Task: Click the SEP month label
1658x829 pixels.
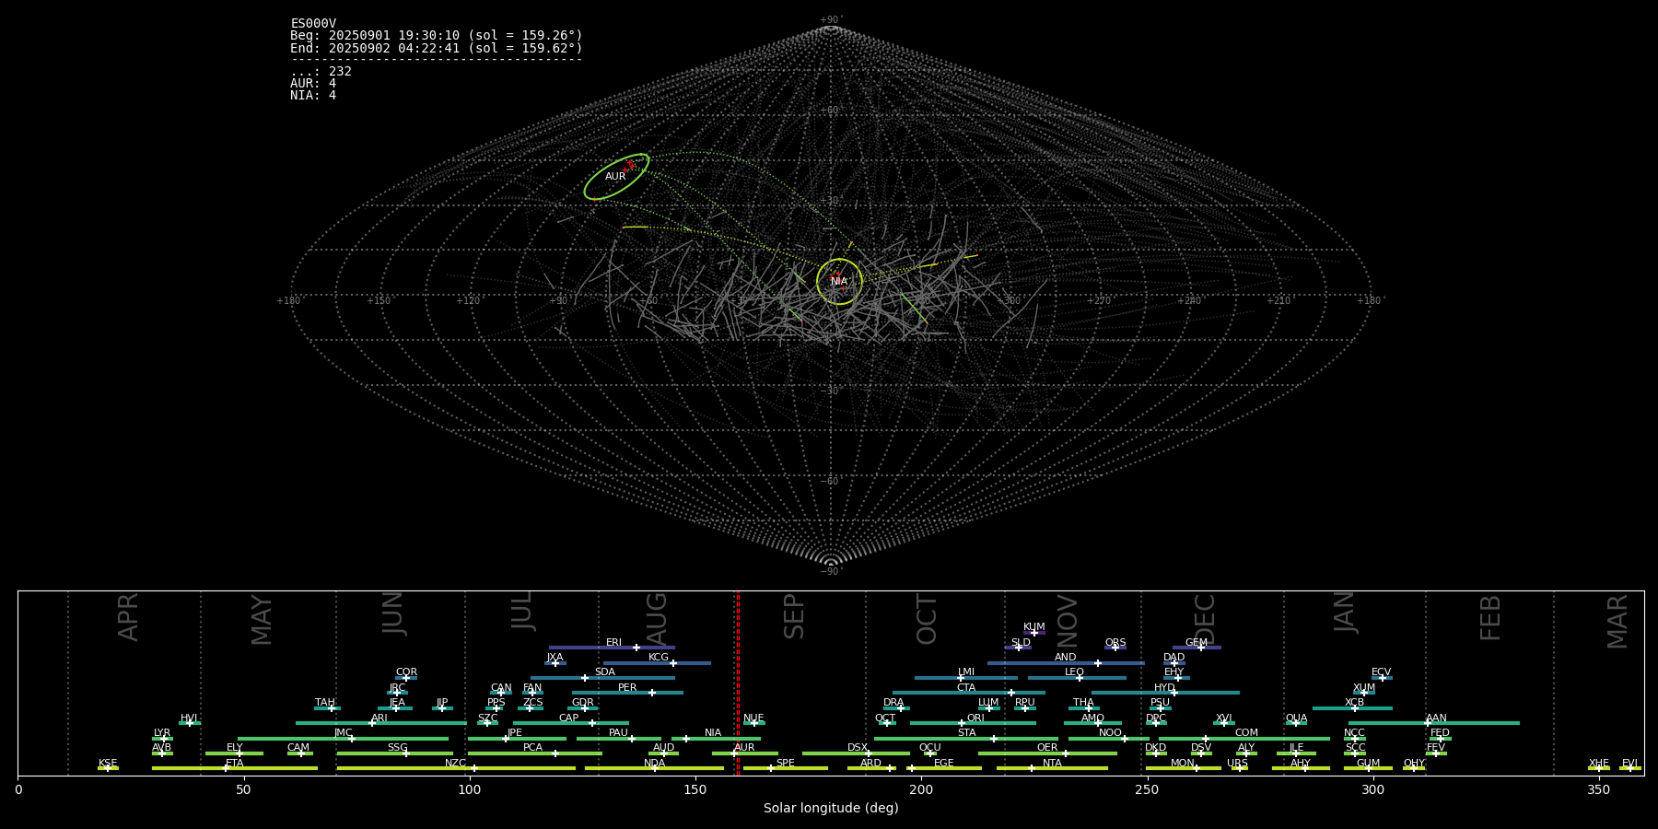Action: click(794, 617)
